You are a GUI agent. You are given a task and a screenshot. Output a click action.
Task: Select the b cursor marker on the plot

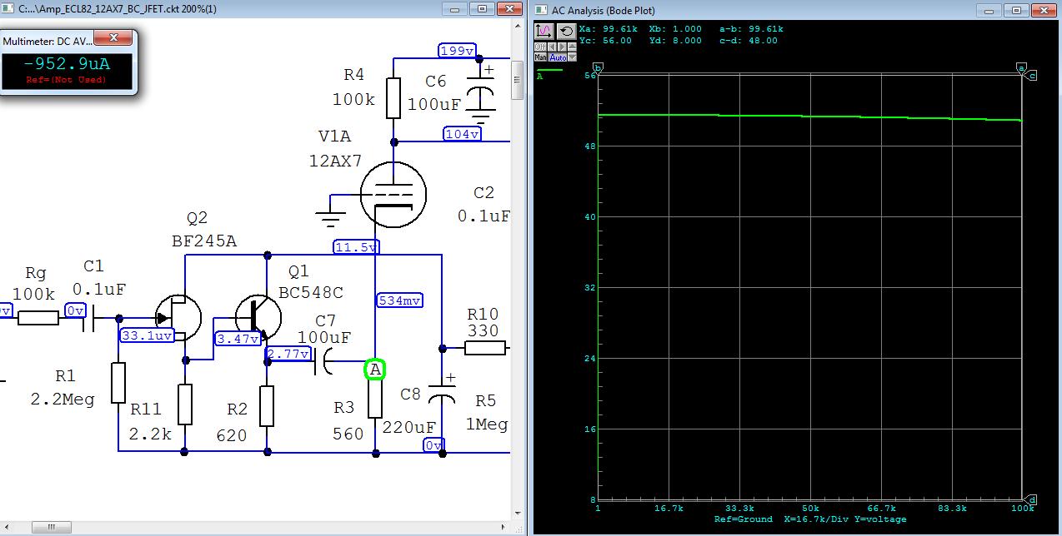coord(598,68)
